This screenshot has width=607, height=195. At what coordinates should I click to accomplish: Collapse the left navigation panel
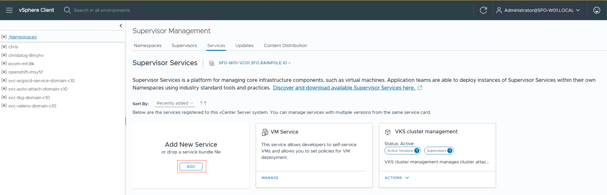121,26
